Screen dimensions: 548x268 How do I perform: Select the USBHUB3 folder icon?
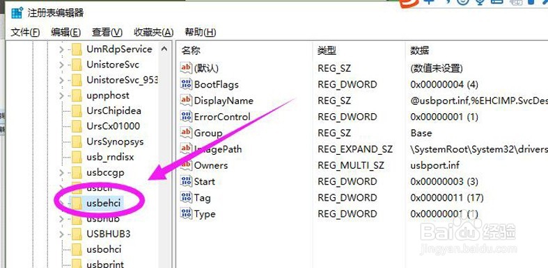click(77, 233)
